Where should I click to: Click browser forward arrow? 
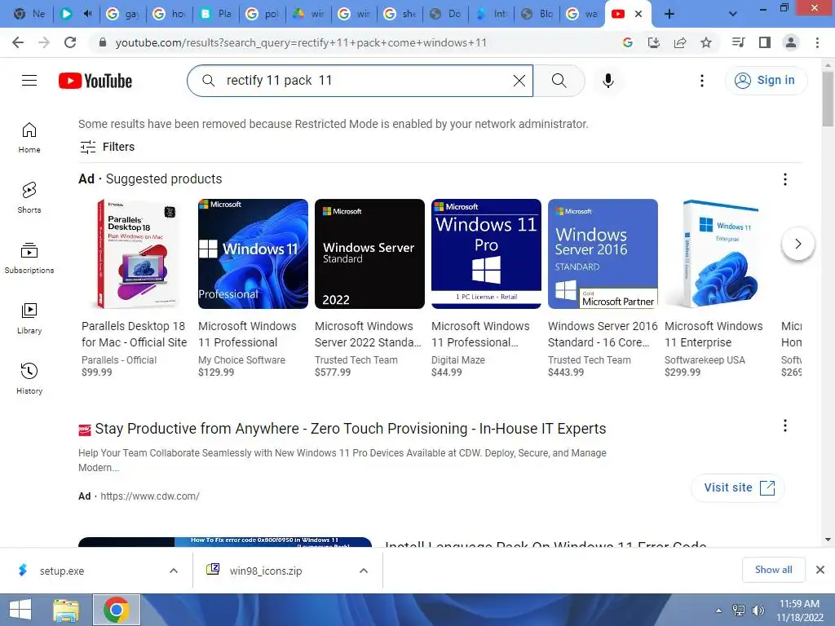coord(44,42)
